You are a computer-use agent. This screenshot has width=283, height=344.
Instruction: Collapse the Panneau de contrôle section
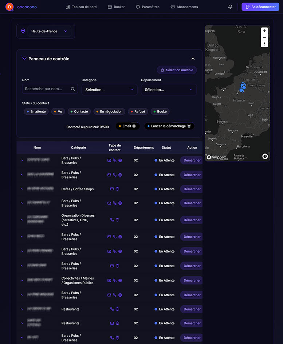(x=193, y=59)
